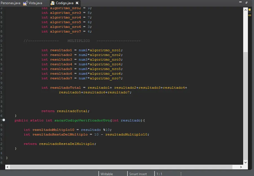Click the algoritmo_nro7 = 4 line
This screenshot has height=176, width=254.
pos(66,31)
